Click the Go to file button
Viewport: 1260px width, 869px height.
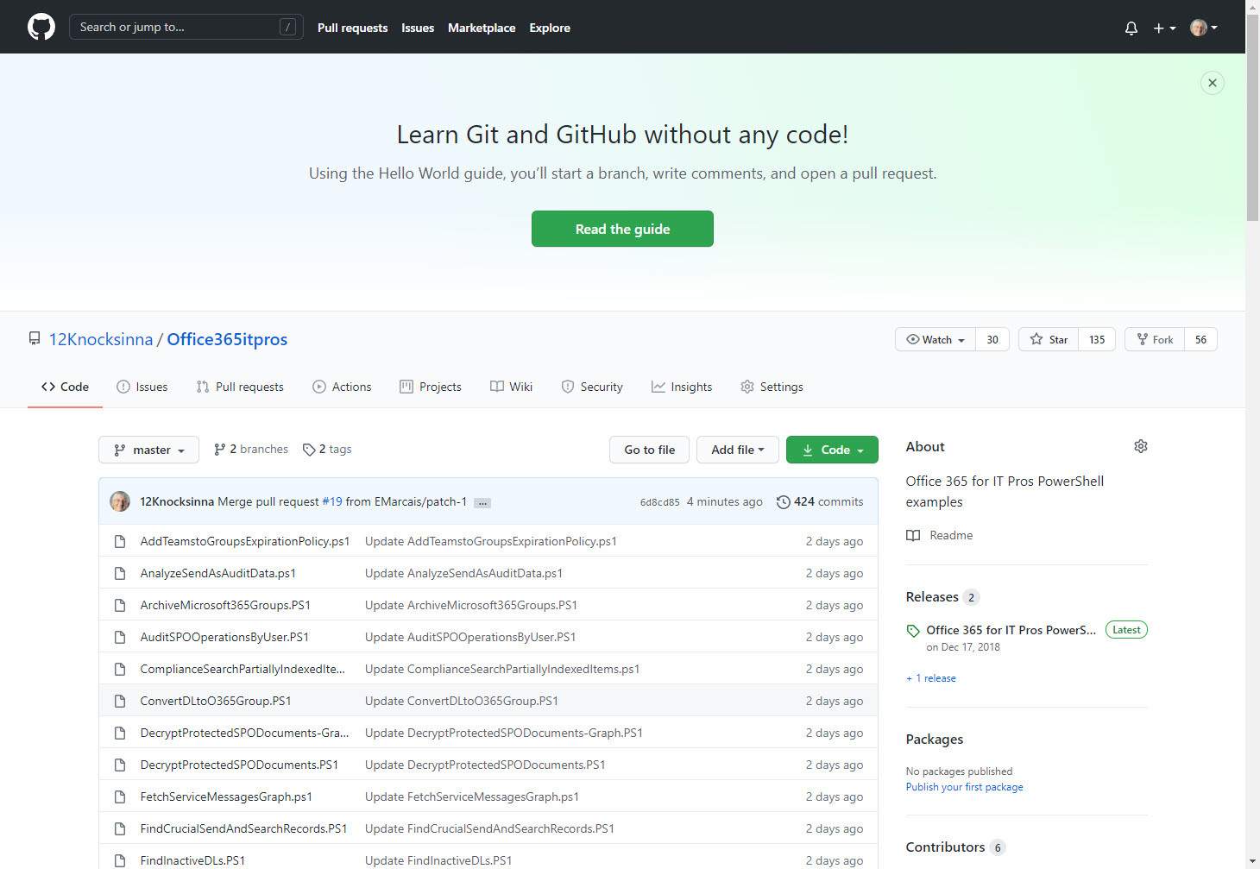pos(649,450)
